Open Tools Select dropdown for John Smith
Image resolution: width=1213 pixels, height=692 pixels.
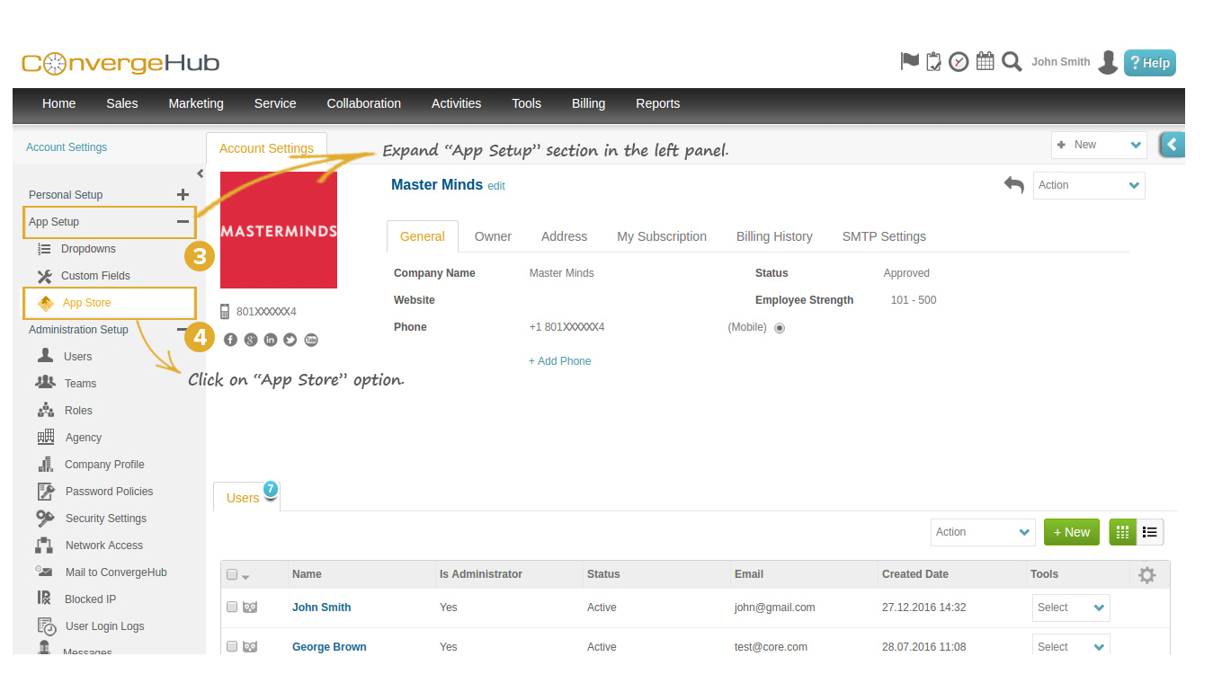click(x=1071, y=608)
